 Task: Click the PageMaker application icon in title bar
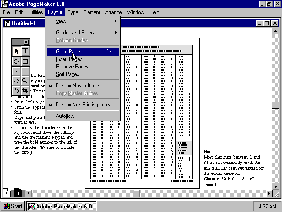4,4
